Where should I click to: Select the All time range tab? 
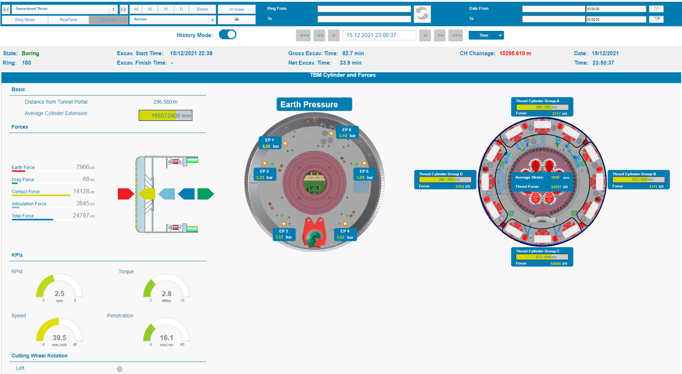136,9
